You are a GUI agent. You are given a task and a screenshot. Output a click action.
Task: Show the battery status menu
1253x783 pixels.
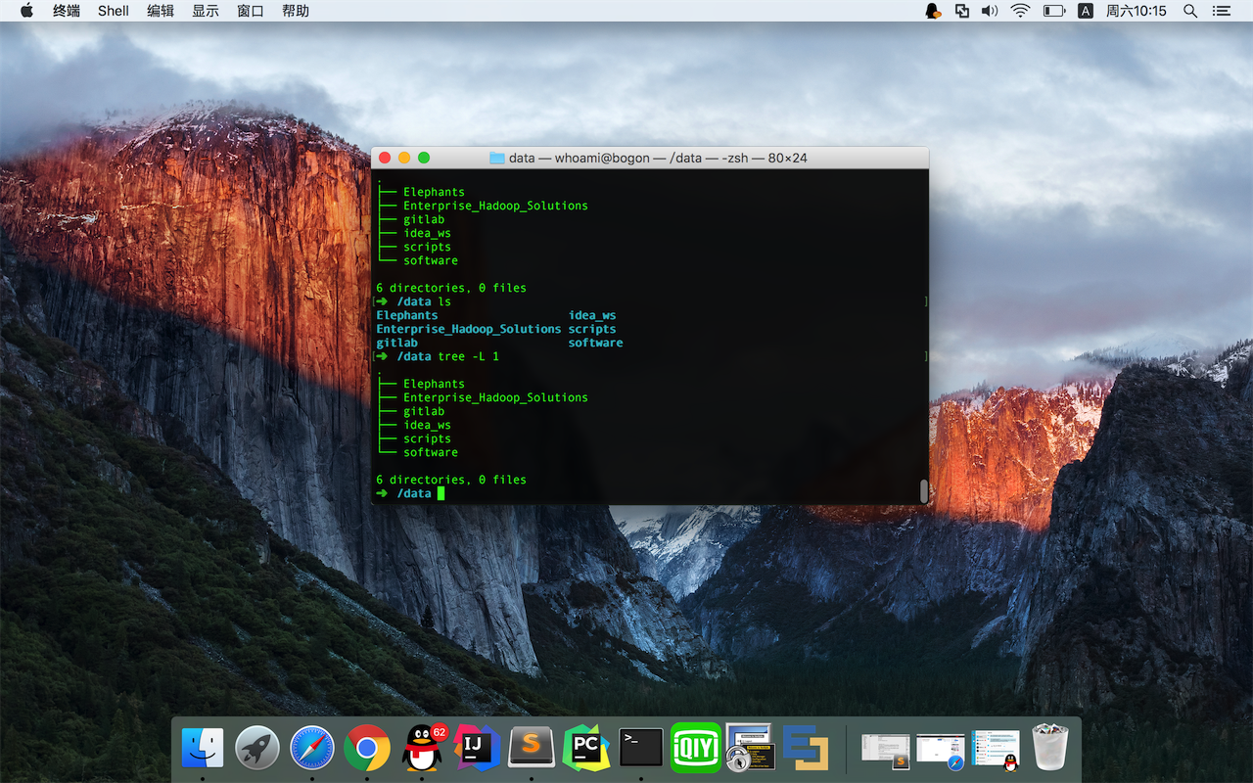pos(1053,11)
